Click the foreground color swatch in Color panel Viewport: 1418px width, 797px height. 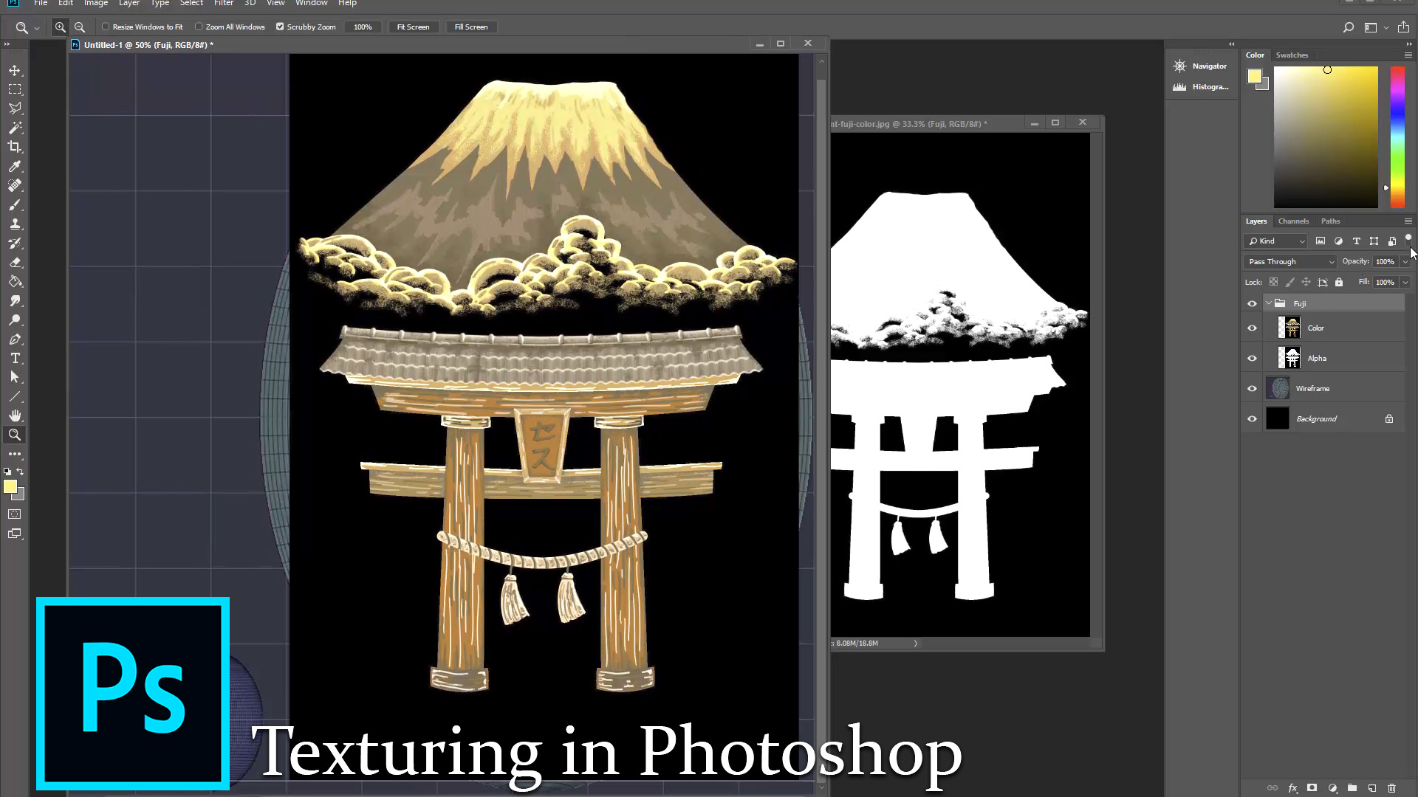tap(1254, 76)
